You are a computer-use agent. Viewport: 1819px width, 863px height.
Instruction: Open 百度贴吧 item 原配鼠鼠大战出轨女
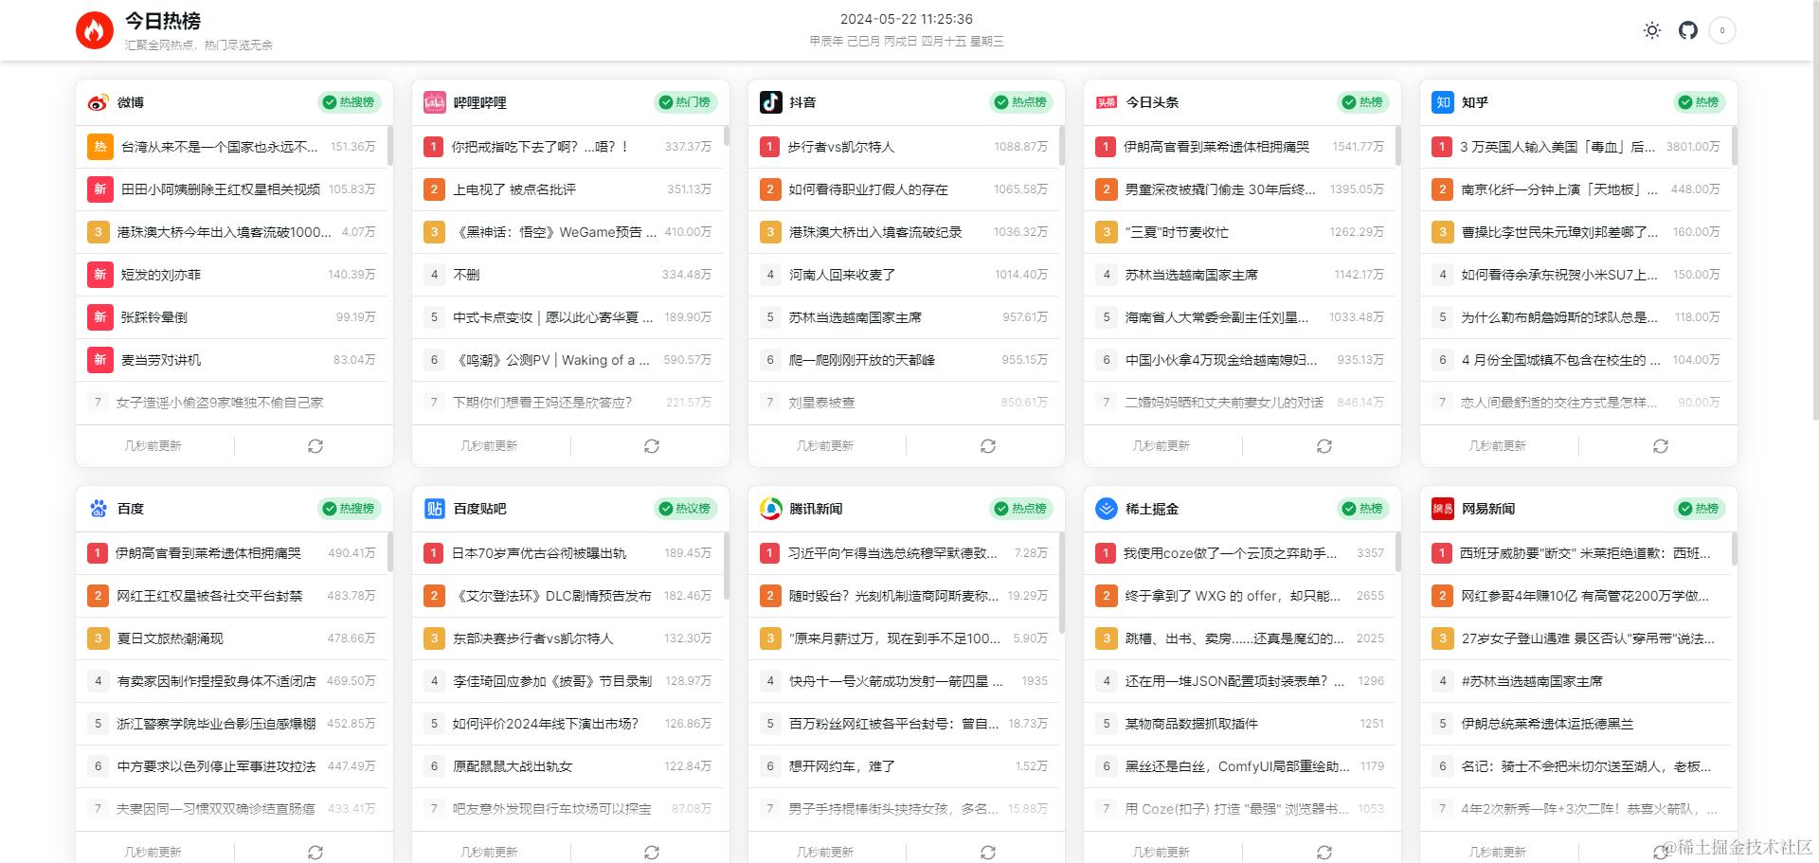513,766
